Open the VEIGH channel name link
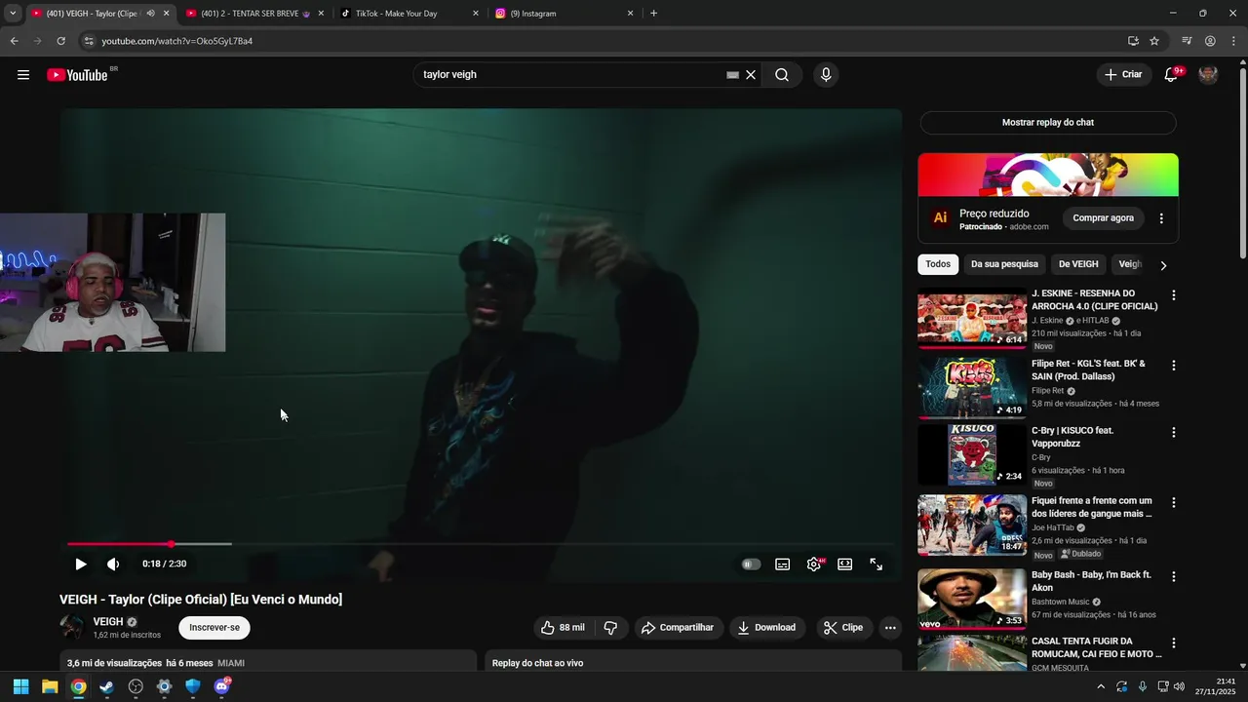The width and height of the screenshot is (1248, 702). click(x=108, y=621)
